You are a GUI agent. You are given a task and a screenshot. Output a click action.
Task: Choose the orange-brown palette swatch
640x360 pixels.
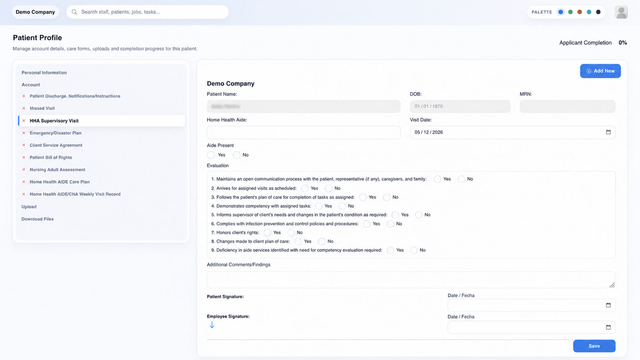(580, 12)
